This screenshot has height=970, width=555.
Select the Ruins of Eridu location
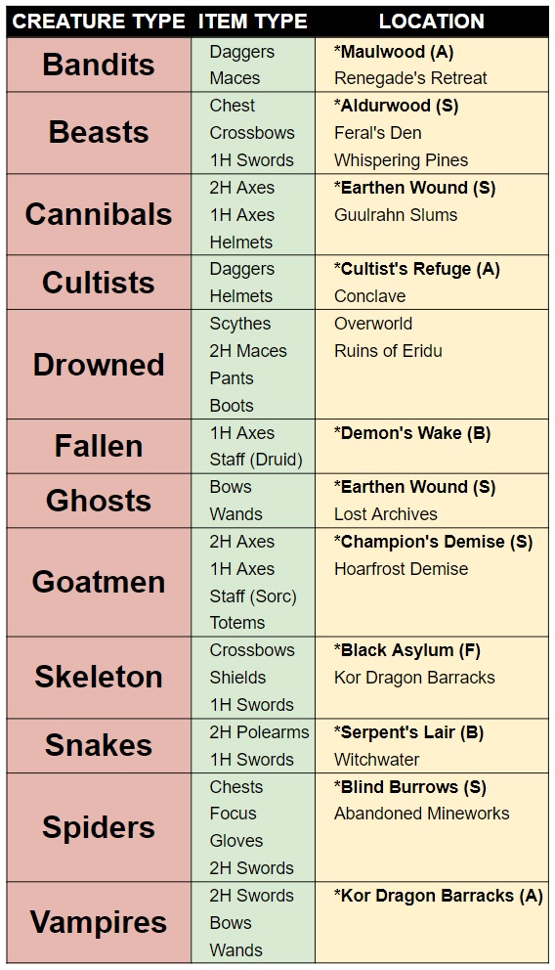[388, 351]
